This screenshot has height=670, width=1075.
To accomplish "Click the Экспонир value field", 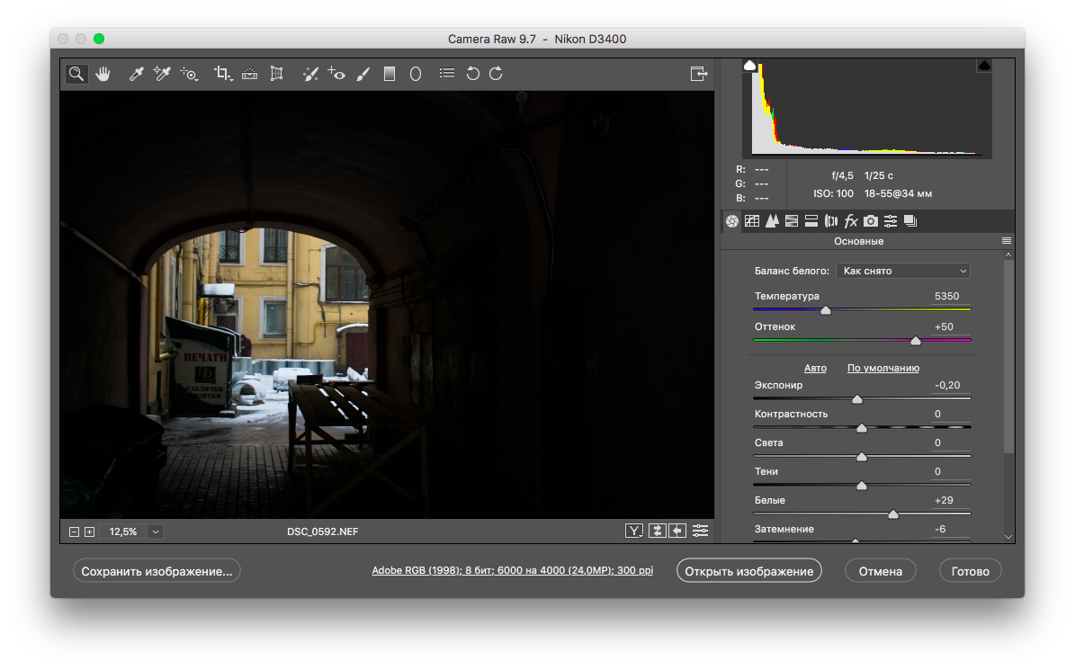I will pyautogui.click(x=947, y=385).
